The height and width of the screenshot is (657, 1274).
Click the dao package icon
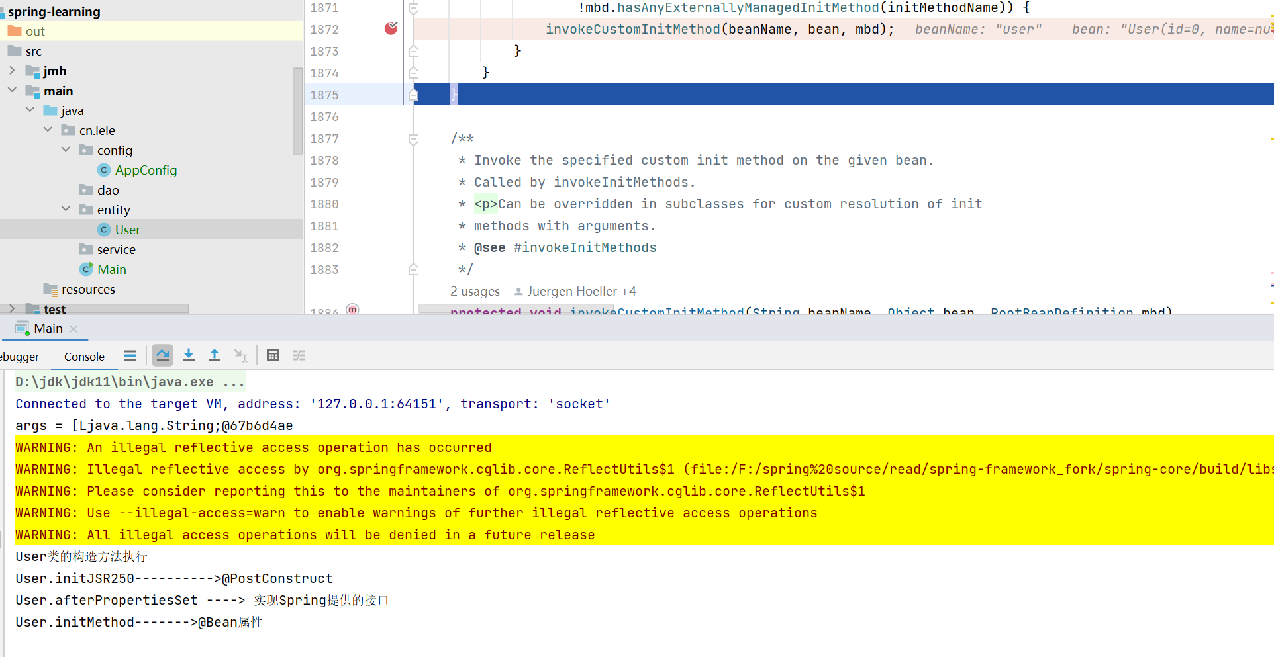click(86, 190)
